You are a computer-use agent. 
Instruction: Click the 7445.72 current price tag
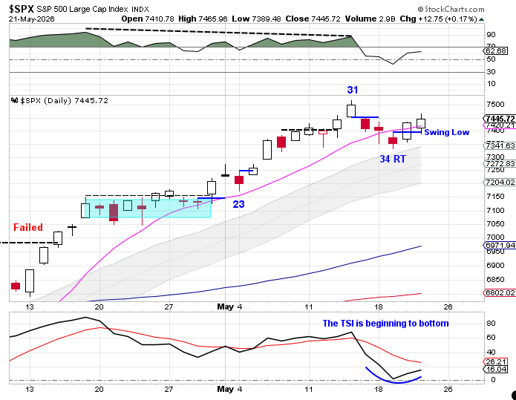tap(500, 119)
